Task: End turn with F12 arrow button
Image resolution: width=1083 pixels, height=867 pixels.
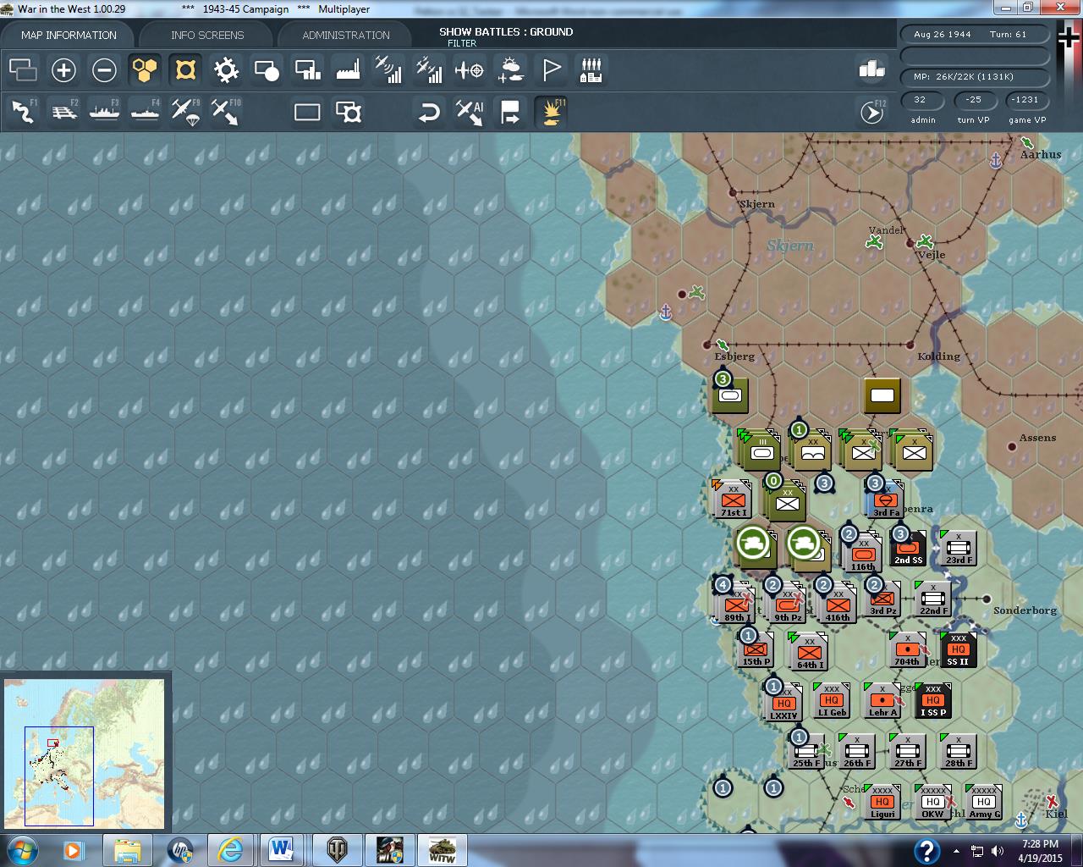Action: pyautogui.click(x=871, y=112)
